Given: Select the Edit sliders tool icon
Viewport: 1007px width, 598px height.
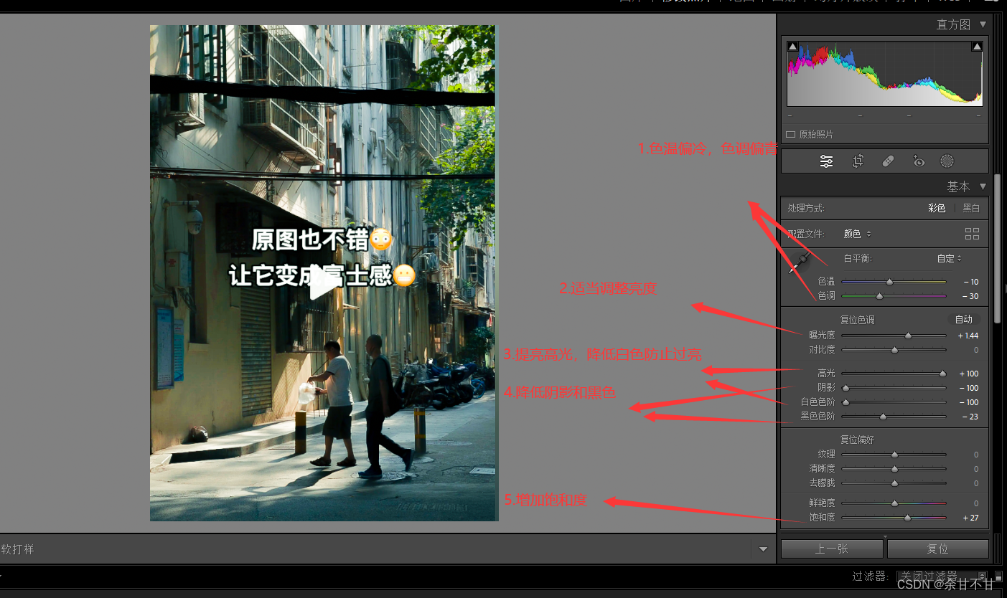Looking at the screenshot, I should (x=827, y=161).
